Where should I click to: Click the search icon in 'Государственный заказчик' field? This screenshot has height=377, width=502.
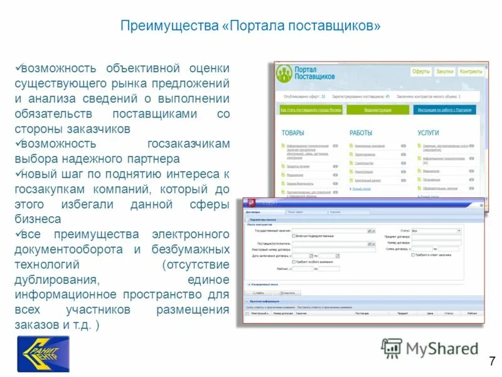tap(369, 231)
